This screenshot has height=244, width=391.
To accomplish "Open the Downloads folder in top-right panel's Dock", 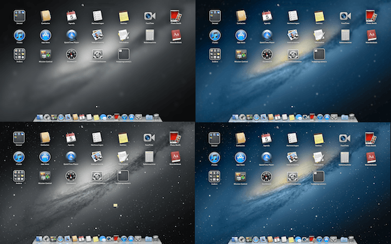I will click(x=345, y=117).
